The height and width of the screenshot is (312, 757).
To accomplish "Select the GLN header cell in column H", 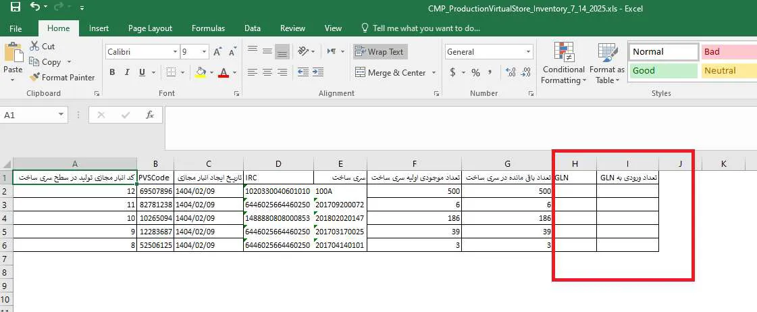I will point(574,178).
